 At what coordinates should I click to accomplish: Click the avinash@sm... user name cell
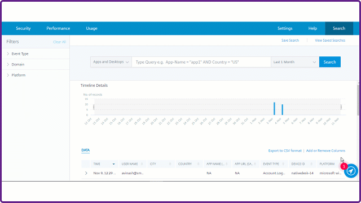pos(133,173)
